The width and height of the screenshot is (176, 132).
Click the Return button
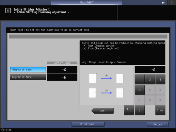[158, 125]
